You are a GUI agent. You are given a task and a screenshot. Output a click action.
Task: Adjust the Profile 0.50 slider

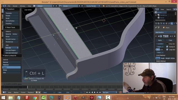pos(160,49)
